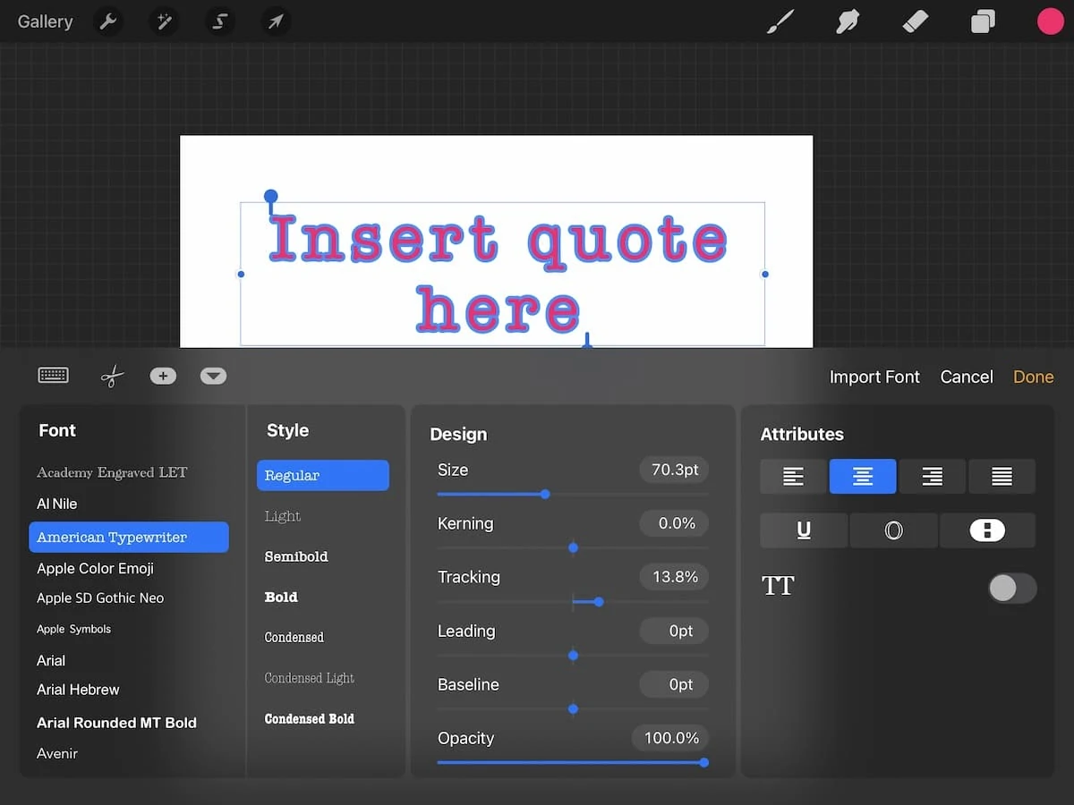The height and width of the screenshot is (805, 1074).
Task: Toggle outline text style
Action: (893, 530)
